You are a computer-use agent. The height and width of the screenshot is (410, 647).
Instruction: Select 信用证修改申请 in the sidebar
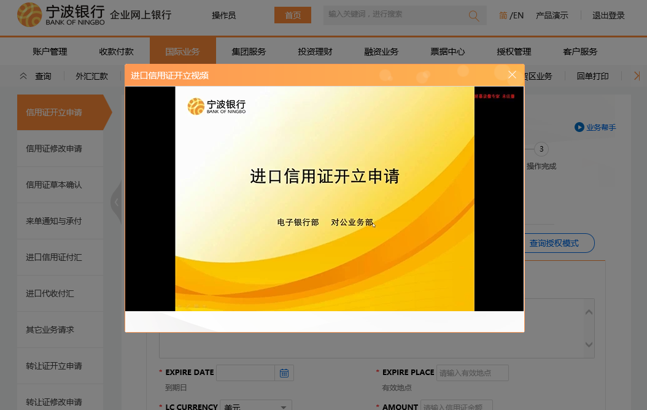point(54,149)
